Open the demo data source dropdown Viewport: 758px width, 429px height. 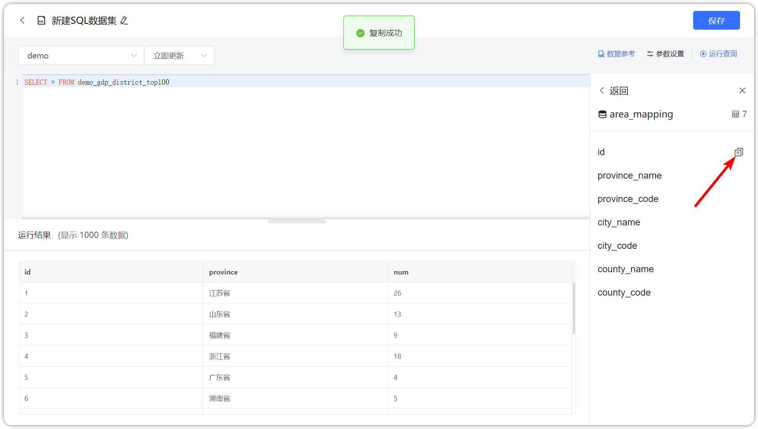coord(81,55)
